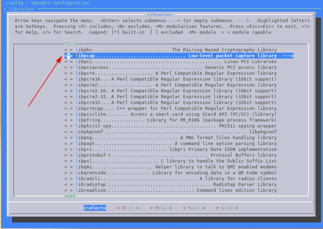Toggle the libpcap selection checkbox

[69, 56]
